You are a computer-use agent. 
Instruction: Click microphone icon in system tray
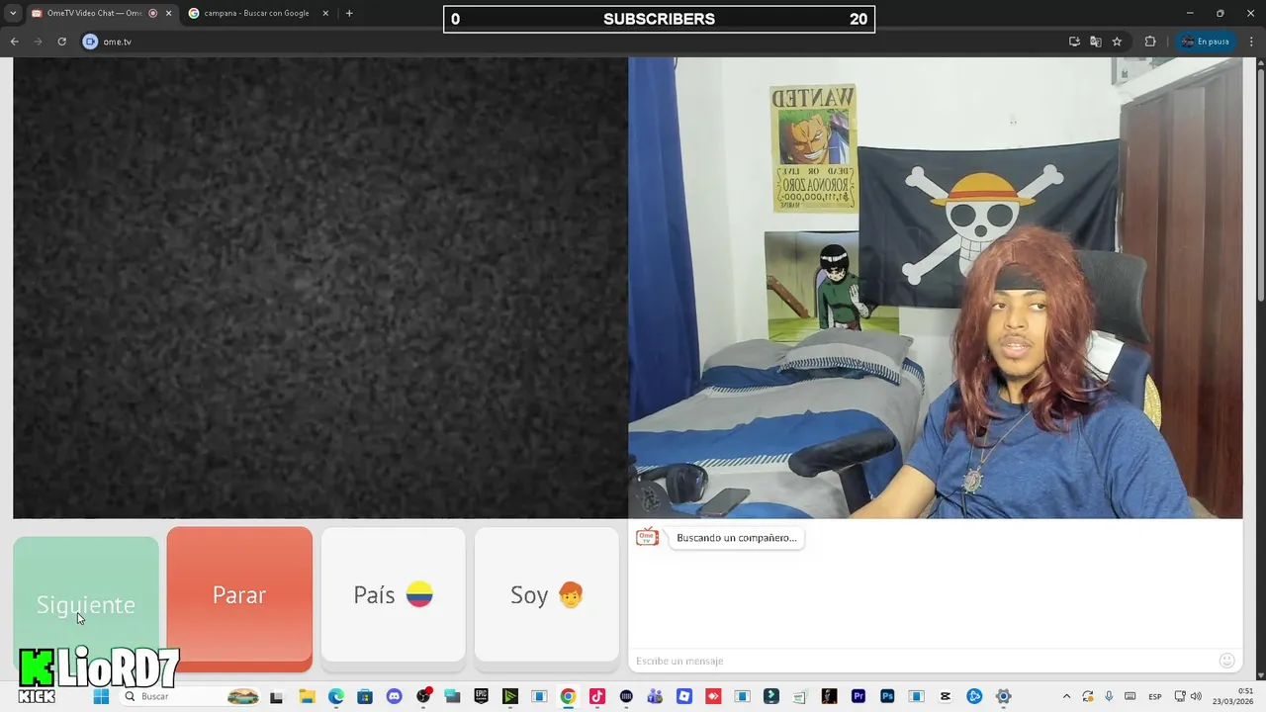(1109, 696)
